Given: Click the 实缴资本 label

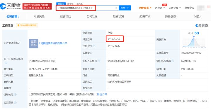Looking at the screenshot, I should tap(87, 53).
